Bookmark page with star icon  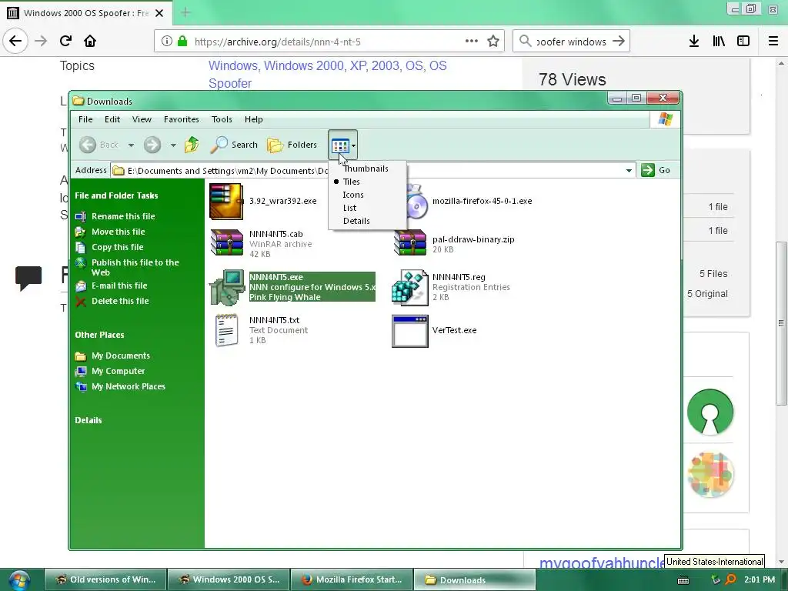(493, 42)
